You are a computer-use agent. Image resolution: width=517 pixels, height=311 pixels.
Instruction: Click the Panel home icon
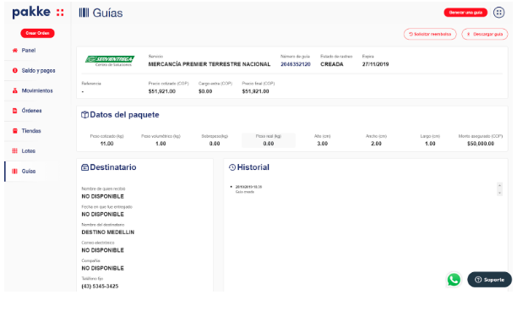[x=15, y=51]
